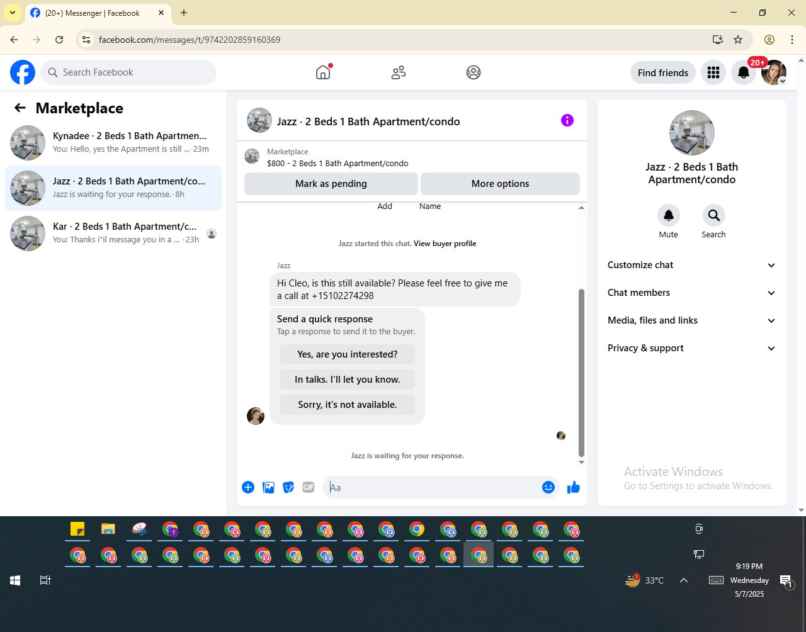This screenshot has width=806, height=632.
Task: Click the 33°C weather widget
Action: (645, 580)
